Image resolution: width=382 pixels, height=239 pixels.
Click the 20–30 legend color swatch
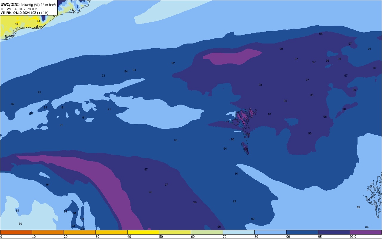pyautogui.click(x=80, y=232)
